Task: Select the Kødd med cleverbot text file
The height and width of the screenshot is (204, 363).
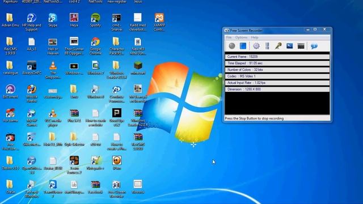Action: pyautogui.click(x=138, y=22)
